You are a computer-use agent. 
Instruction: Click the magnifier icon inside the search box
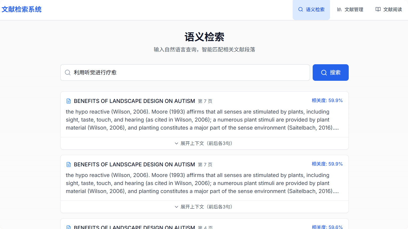pyautogui.click(x=68, y=73)
